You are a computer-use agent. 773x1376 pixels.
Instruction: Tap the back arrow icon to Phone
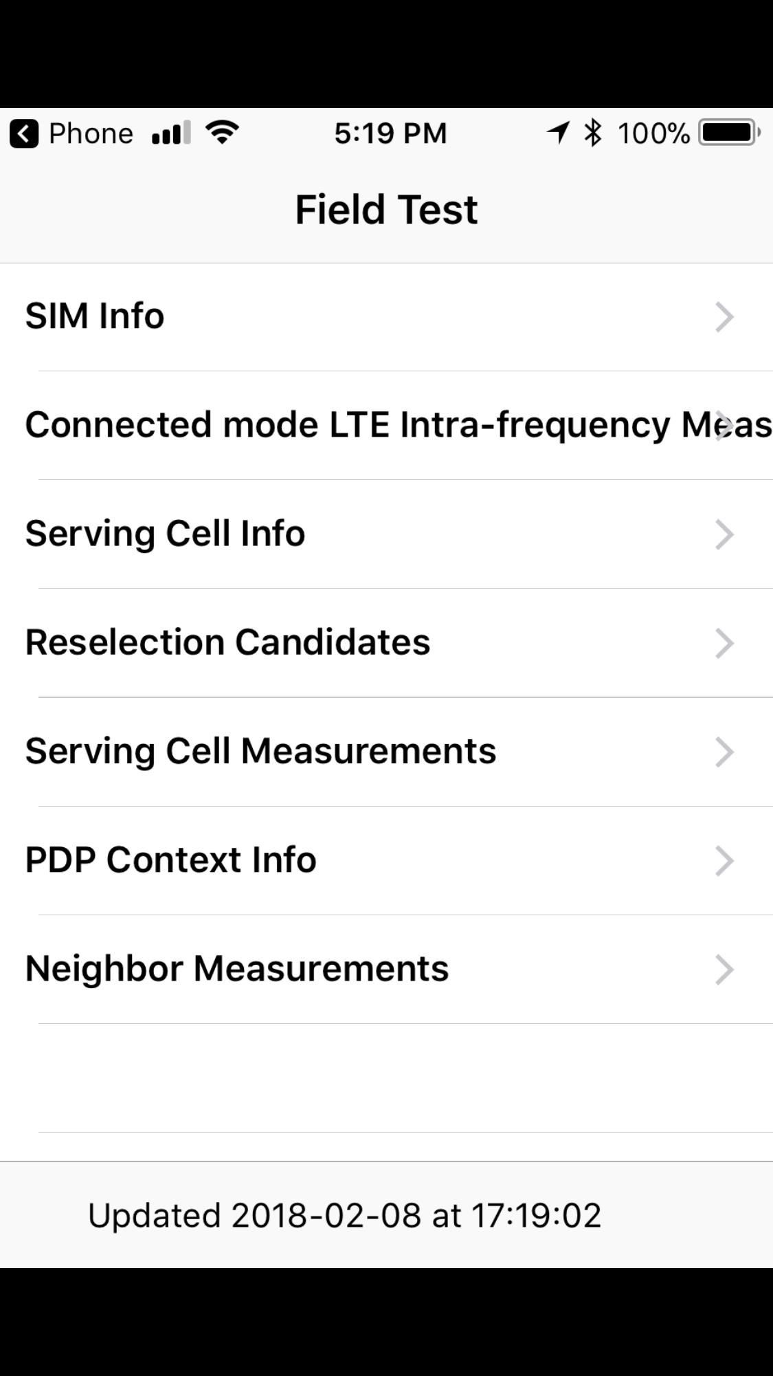point(24,133)
